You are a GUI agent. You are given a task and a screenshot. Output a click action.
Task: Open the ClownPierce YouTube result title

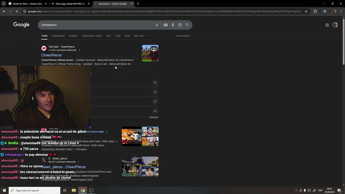51,55
